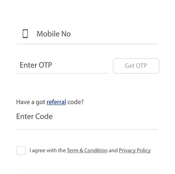
Task: Click the mobile phone icon
Action: [25, 34]
